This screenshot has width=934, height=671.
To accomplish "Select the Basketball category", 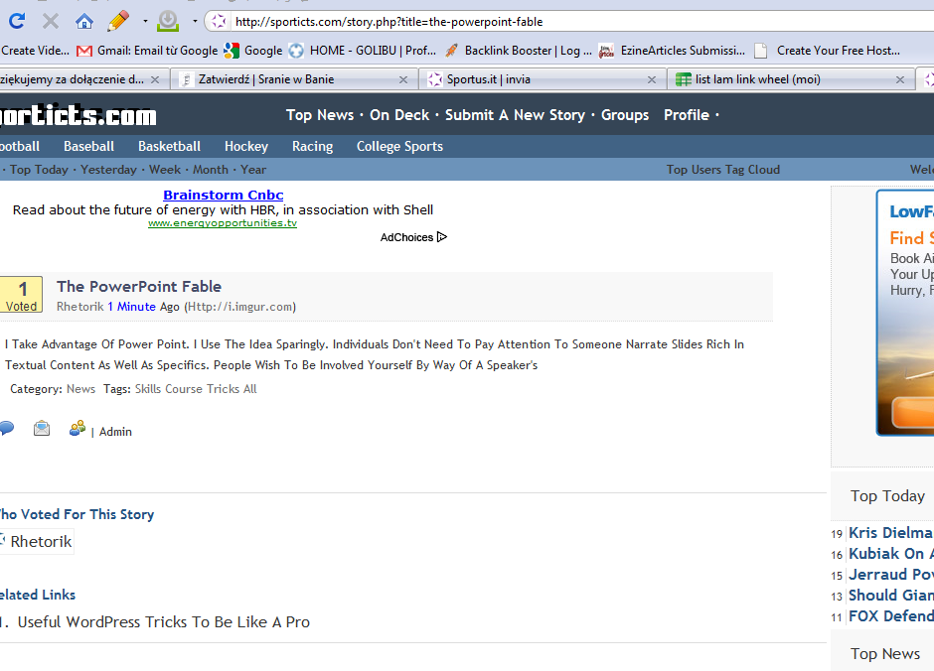I will (x=169, y=146).
